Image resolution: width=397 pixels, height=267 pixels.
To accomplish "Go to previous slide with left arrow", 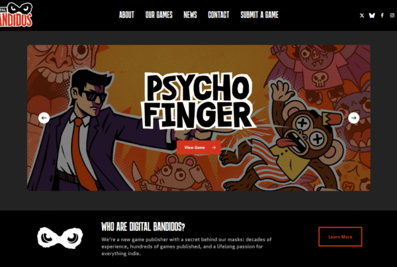I will 44,118.
